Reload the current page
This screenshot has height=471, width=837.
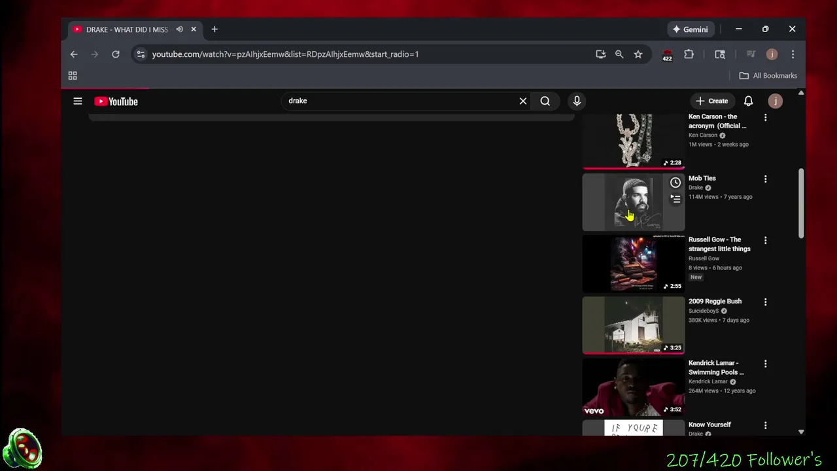[x=116, y=54]
